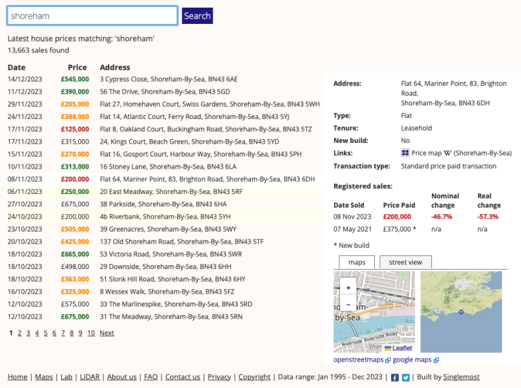Switch to the street view tab
Viewport: 521px width, 388px height.
pos(405,262)
